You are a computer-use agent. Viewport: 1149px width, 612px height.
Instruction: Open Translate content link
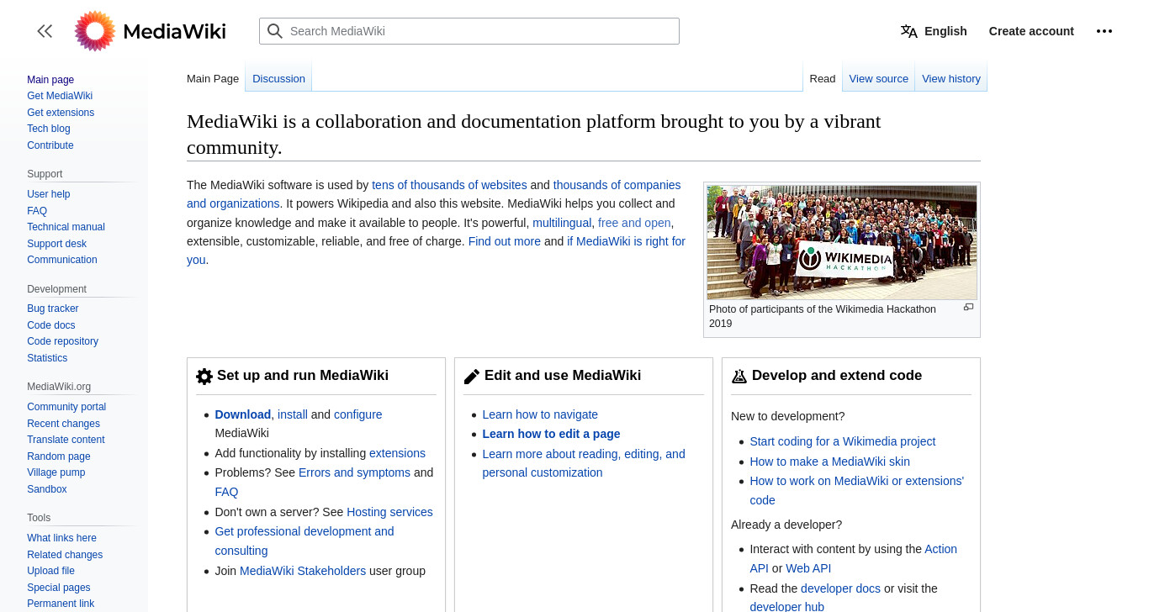66,440
